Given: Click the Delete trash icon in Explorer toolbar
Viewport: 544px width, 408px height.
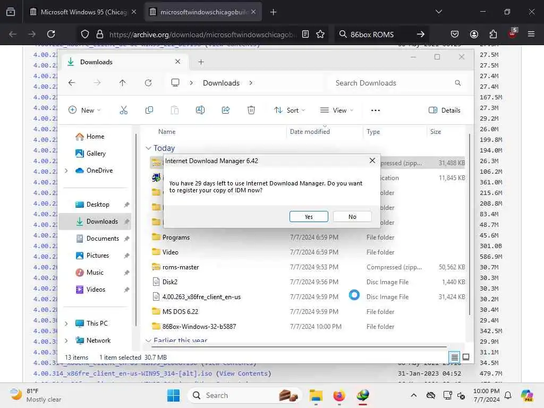Looking at the screenshot, I should pos(251,110).
